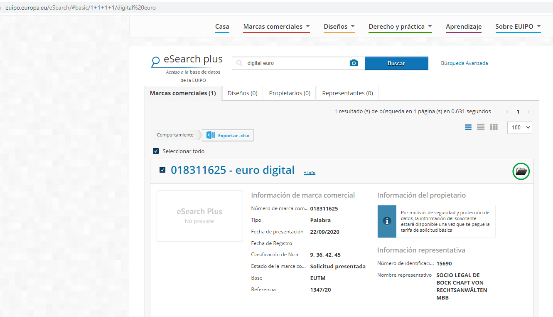Go to next results page arrow
The height and width of the screenshot is (317, 553).
(528, 112)
